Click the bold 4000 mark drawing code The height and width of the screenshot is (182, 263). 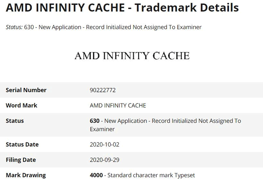(96, 175)
